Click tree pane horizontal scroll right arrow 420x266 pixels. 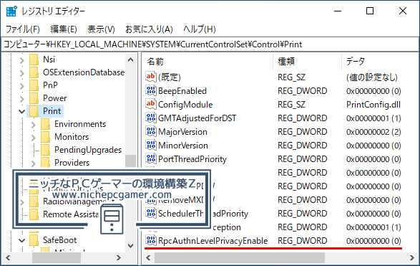click(118, 257)
